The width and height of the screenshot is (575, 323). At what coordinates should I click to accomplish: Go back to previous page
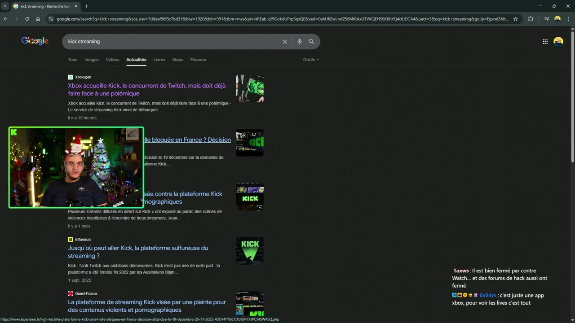[5, 19]
